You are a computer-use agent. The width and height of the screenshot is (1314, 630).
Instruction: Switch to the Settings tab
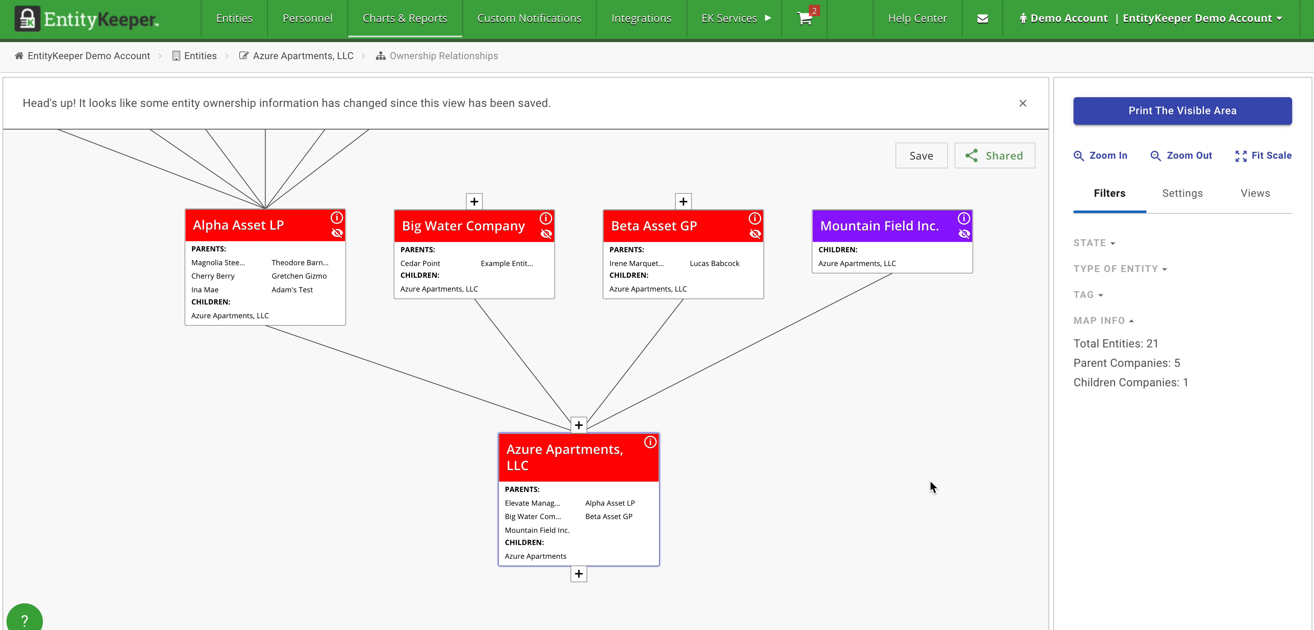pos(1182,194)
